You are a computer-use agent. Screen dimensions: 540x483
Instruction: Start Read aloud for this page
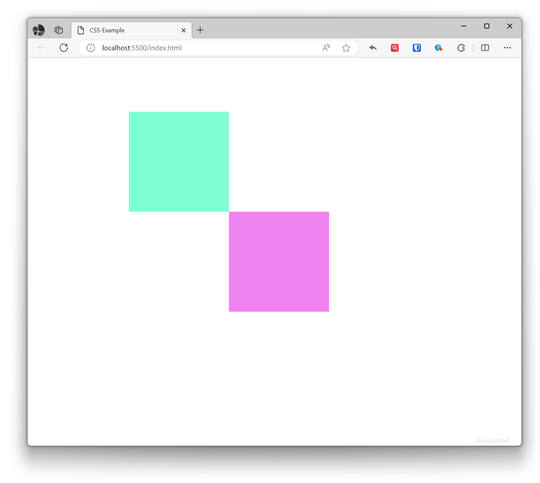pyautogui.click(x=326, y=48)
